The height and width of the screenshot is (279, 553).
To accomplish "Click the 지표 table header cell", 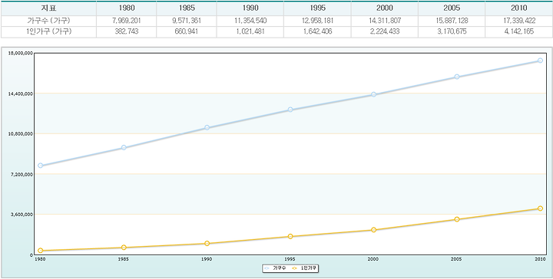I will [48, 8].
